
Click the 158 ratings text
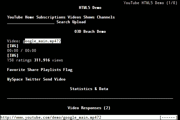pyautogui.click(x=19, y=60)
